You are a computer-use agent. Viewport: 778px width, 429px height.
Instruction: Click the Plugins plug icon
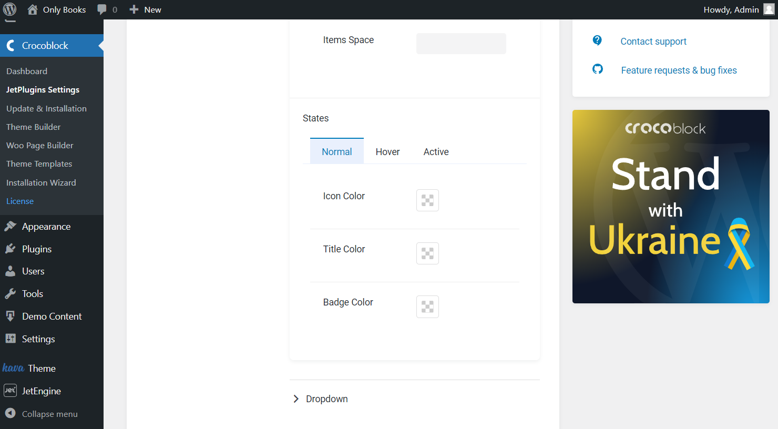point(10,249)
